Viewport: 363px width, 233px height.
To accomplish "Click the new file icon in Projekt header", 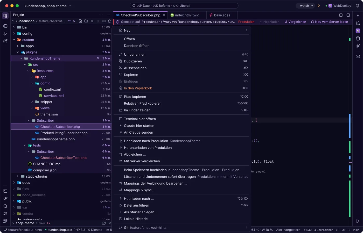I will tap(80, 21).
